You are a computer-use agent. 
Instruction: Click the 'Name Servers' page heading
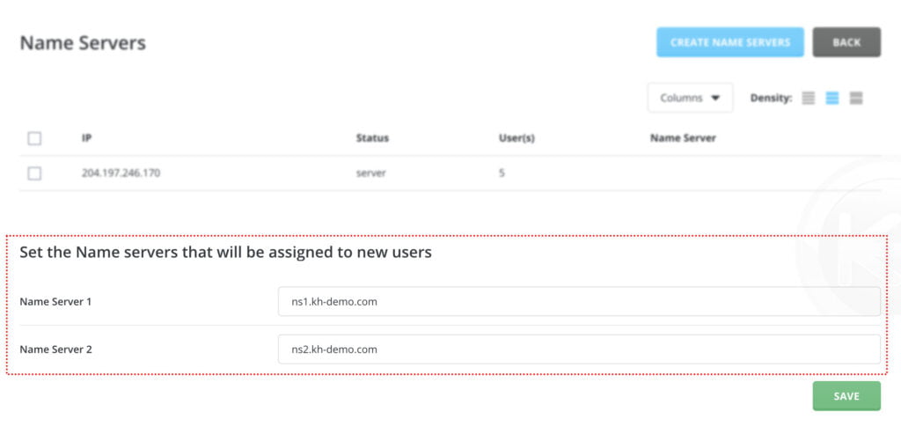tap(83, 43)
